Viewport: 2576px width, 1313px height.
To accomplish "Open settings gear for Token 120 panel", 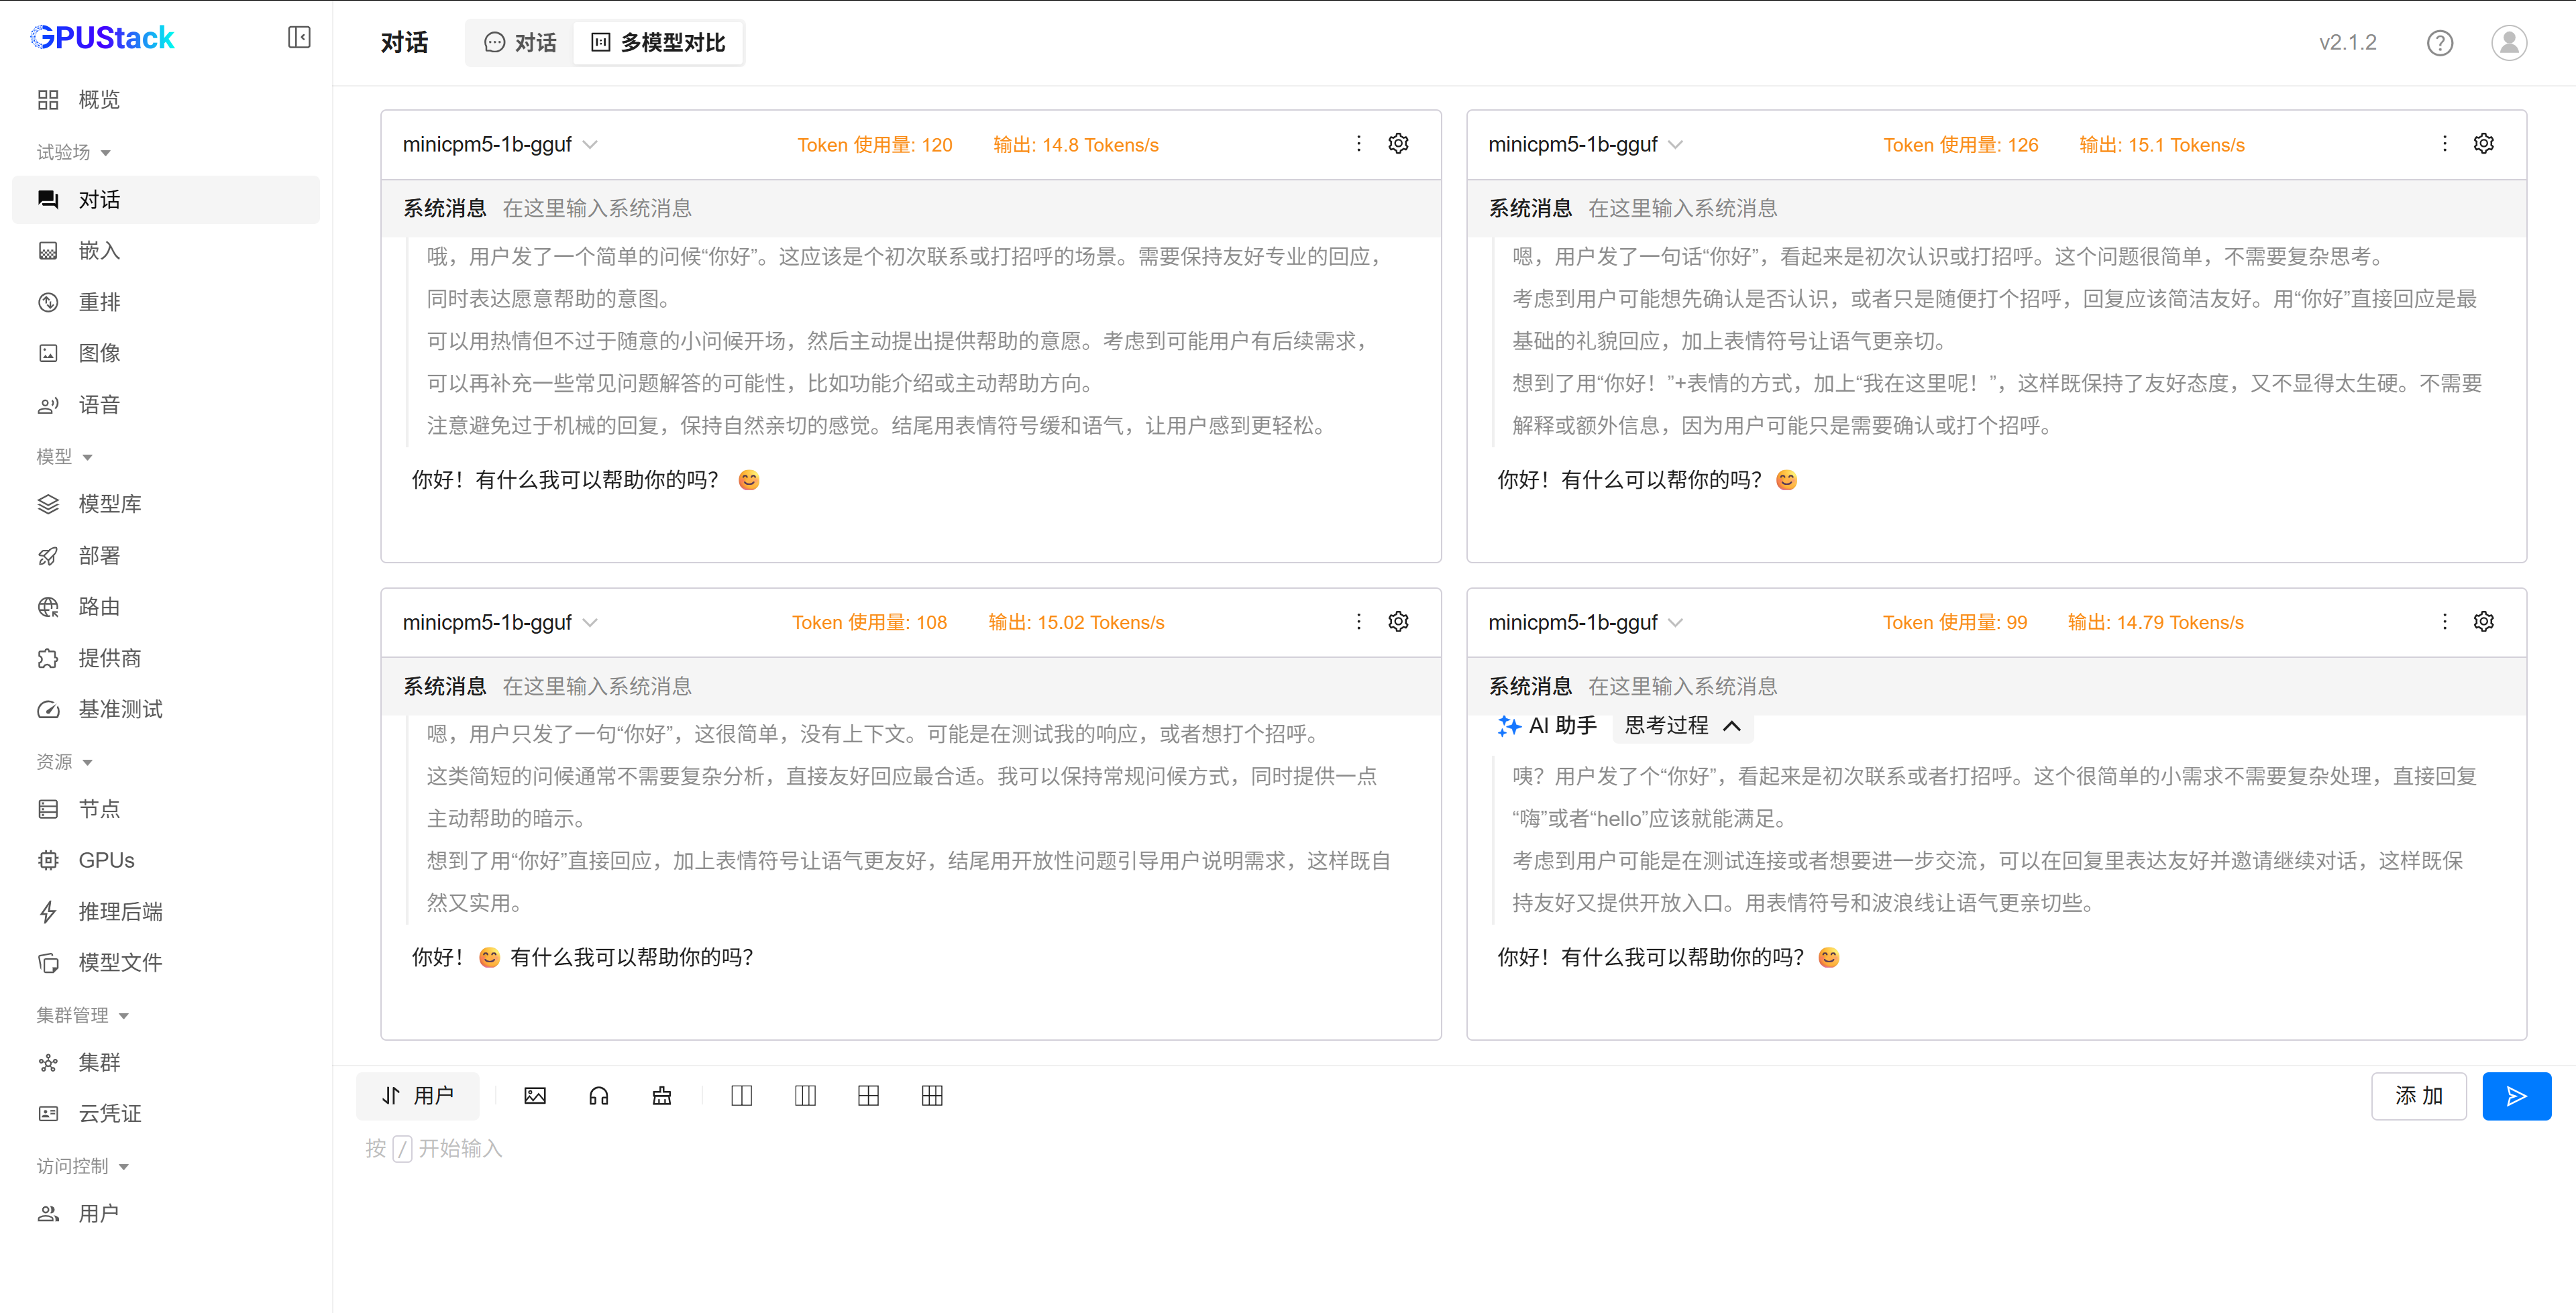I will point(1398,144).
